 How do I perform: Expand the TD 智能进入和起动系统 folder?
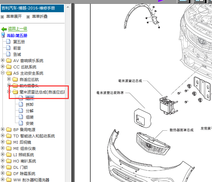click(x=2, y=135)
